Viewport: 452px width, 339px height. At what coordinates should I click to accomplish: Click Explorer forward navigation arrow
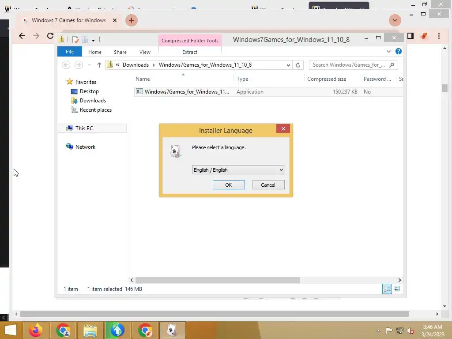click(79, 65)
